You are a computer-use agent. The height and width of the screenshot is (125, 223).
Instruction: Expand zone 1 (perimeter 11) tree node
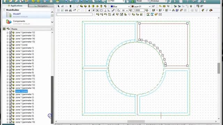pyautogui.click(x=8, y=79)
